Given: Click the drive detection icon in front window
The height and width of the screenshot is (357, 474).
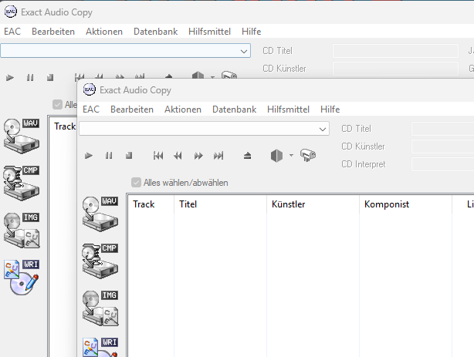Looking at the screenshot, I should [308, 155].
